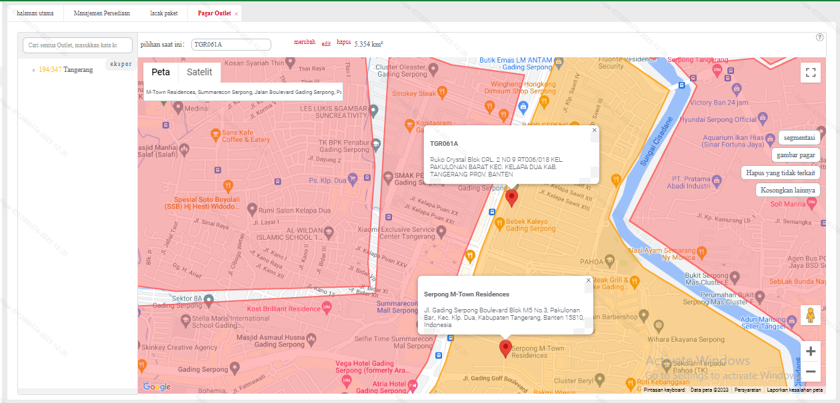Click the red Serpong M-Town Residences marker

[506, 348]
